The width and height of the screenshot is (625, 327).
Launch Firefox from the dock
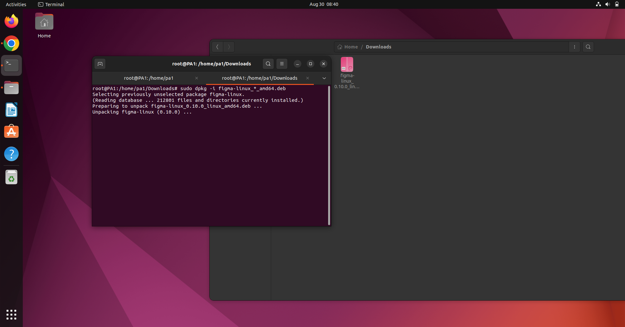point(11,21)
